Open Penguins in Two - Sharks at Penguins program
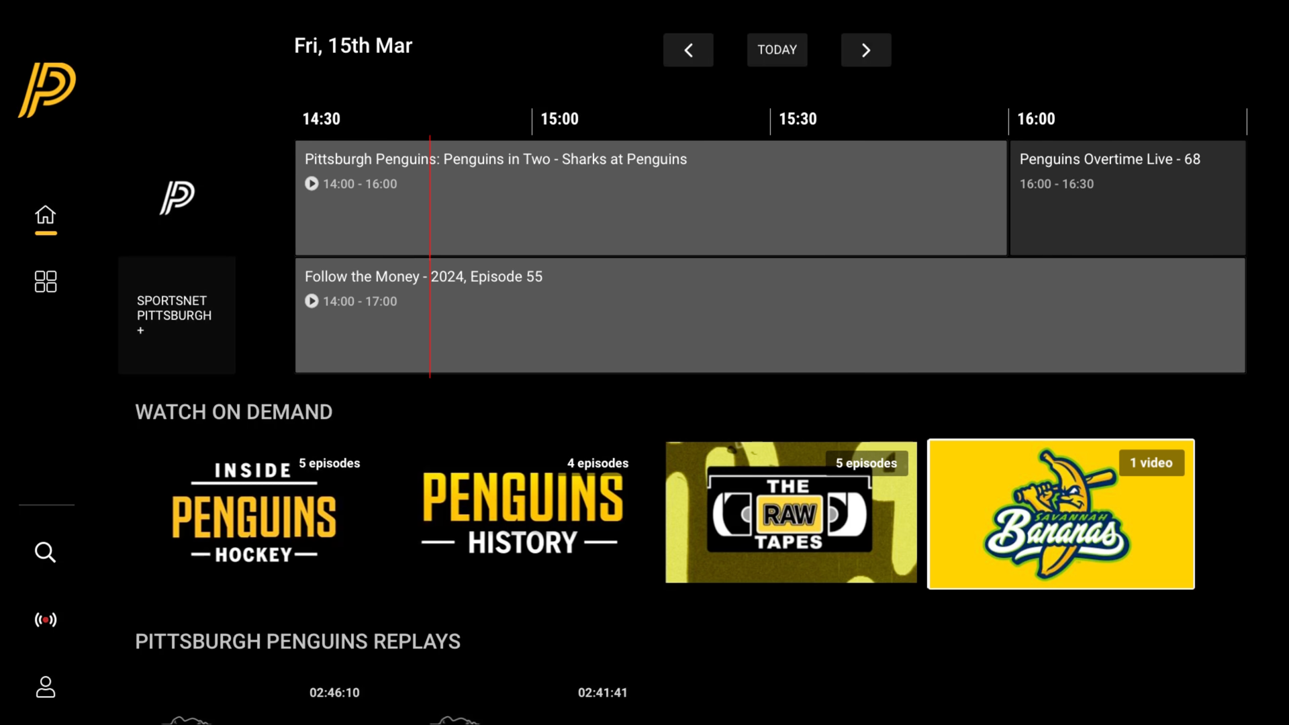This screenshot has width=1289, height=725. point(651,197)
